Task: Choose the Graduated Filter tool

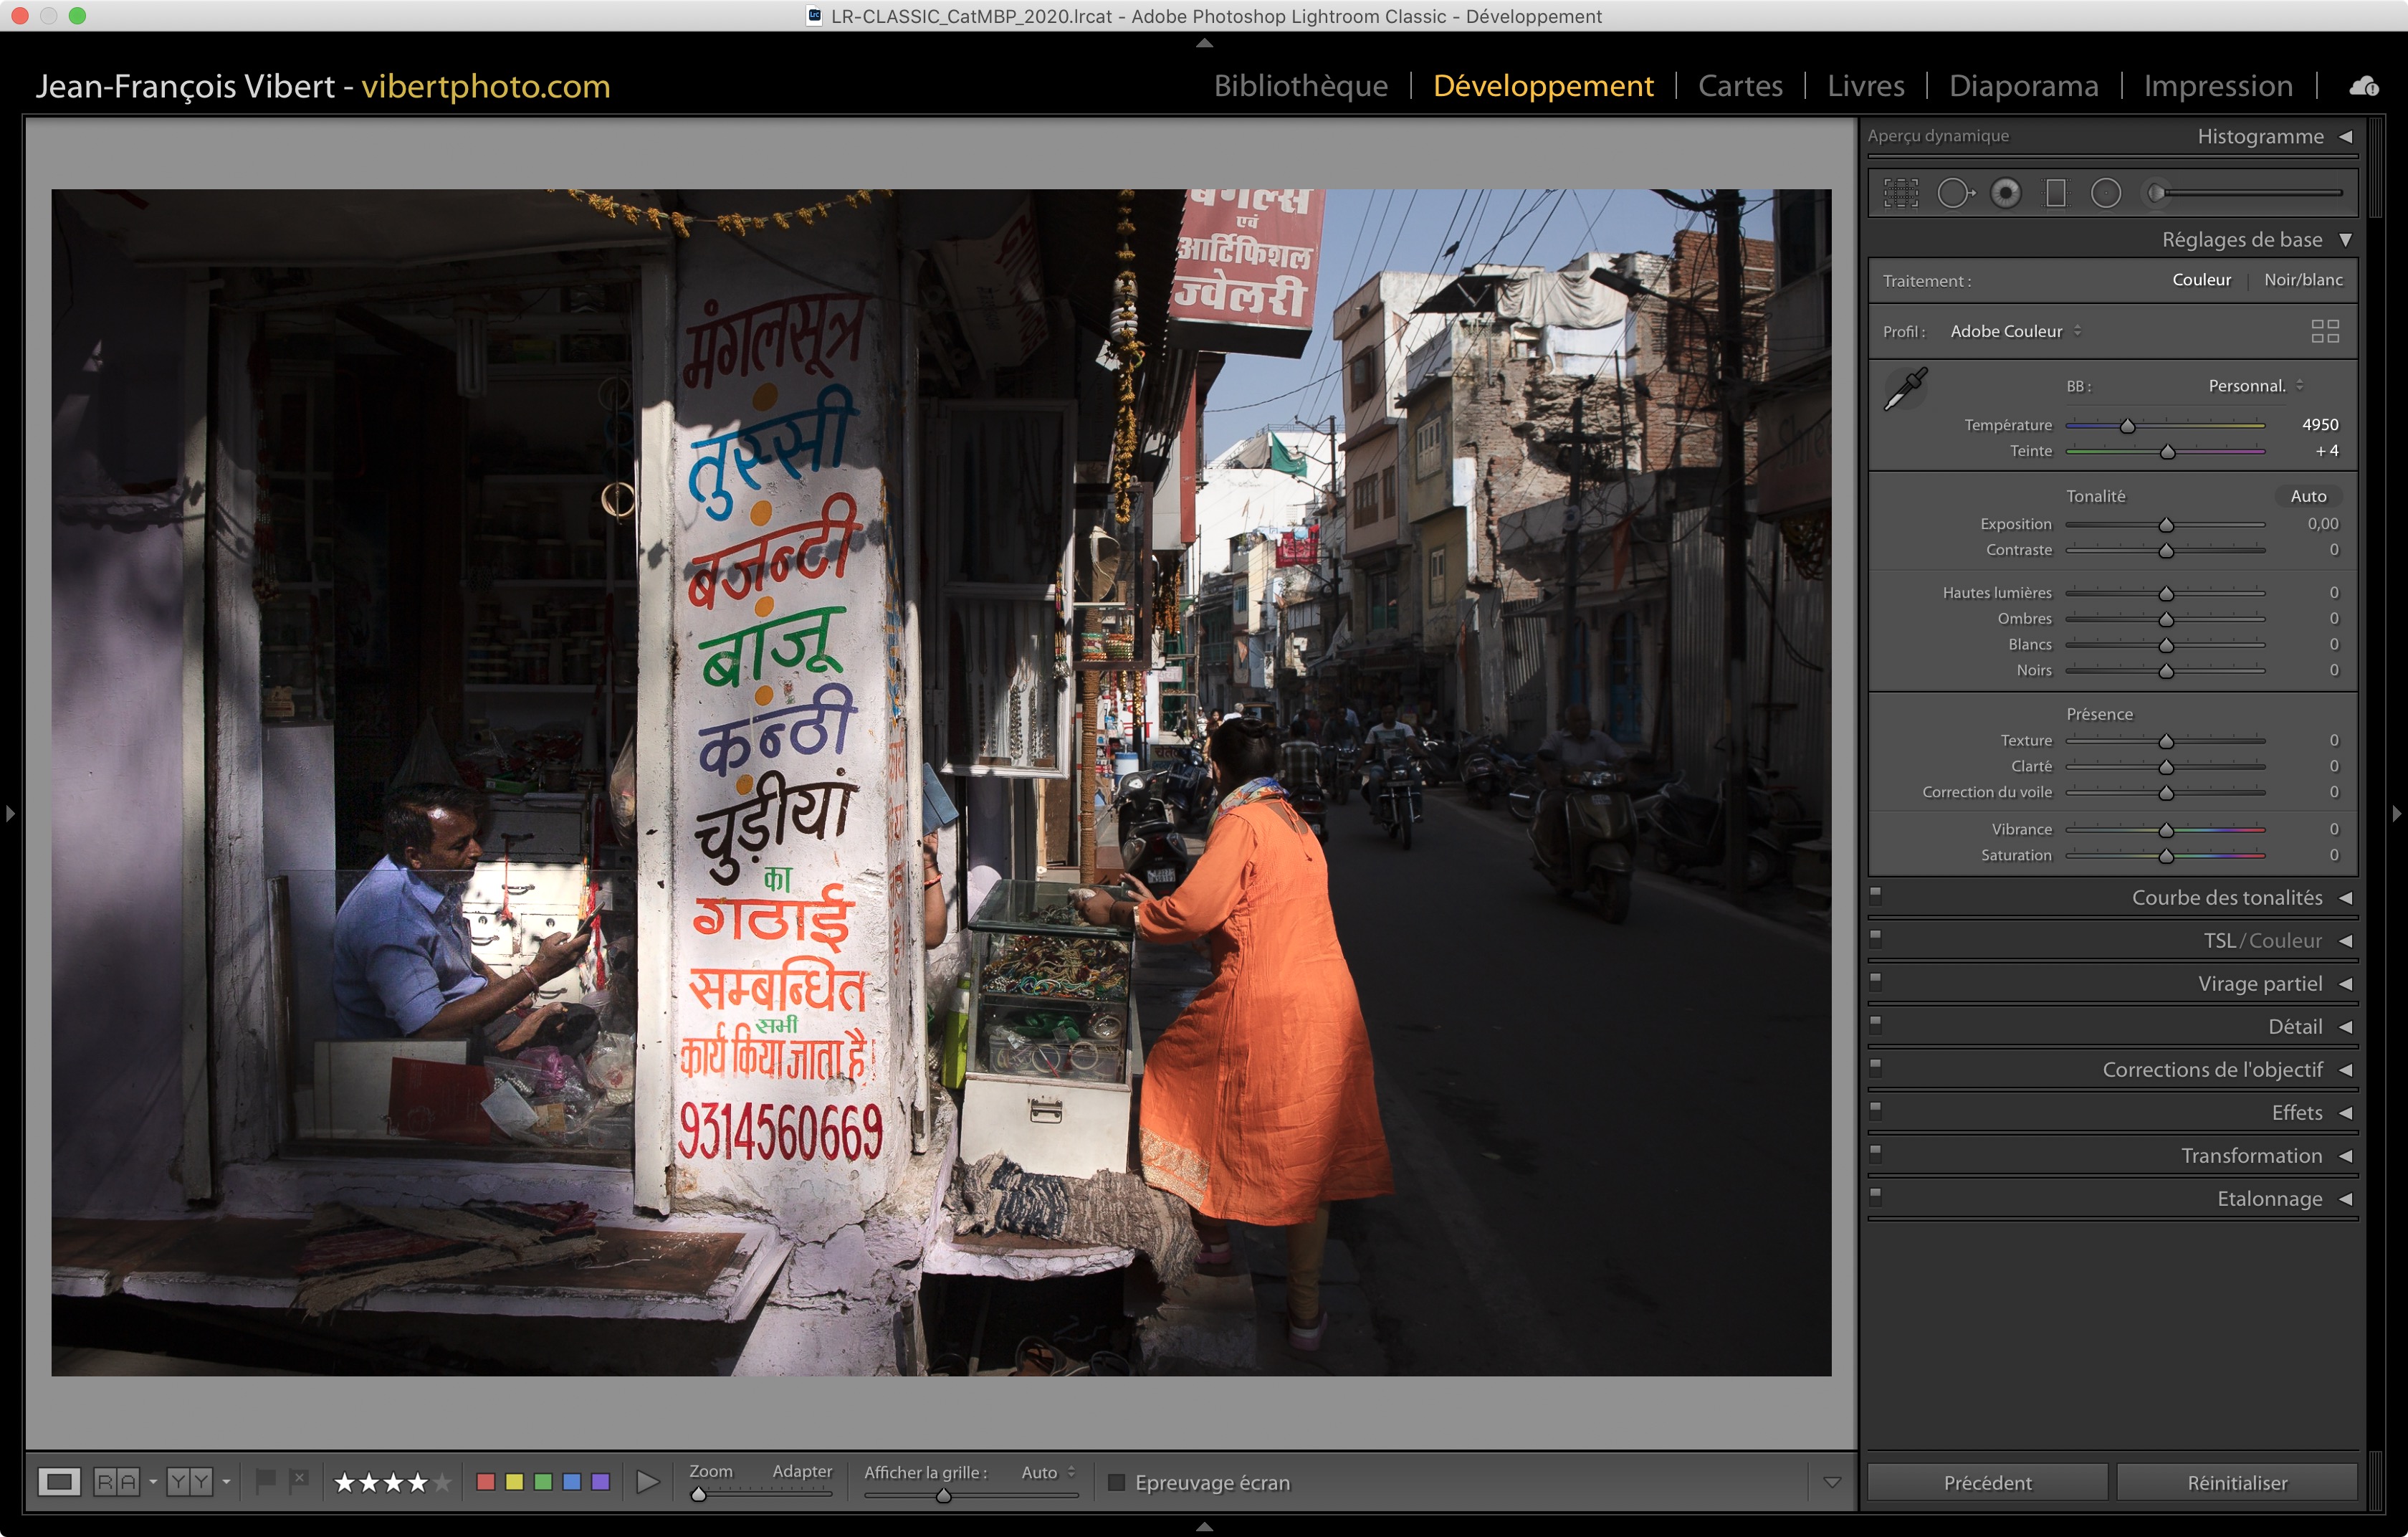Action: pyautogui.click(x=2055, y=193)
